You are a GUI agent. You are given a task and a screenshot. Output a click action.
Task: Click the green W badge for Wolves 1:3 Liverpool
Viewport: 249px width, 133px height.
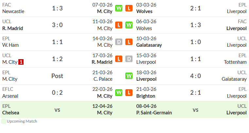coord(129,25)
